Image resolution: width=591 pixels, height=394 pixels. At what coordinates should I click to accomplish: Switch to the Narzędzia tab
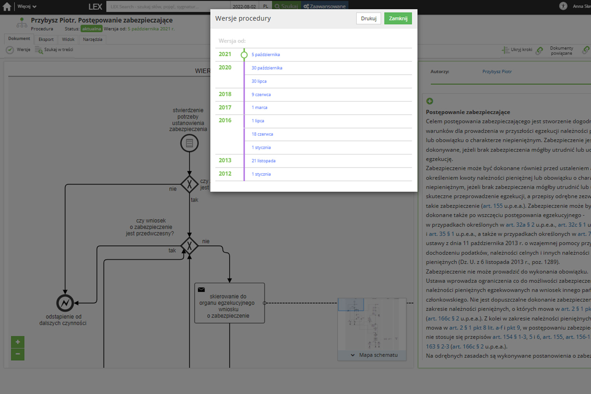[92, 39]
